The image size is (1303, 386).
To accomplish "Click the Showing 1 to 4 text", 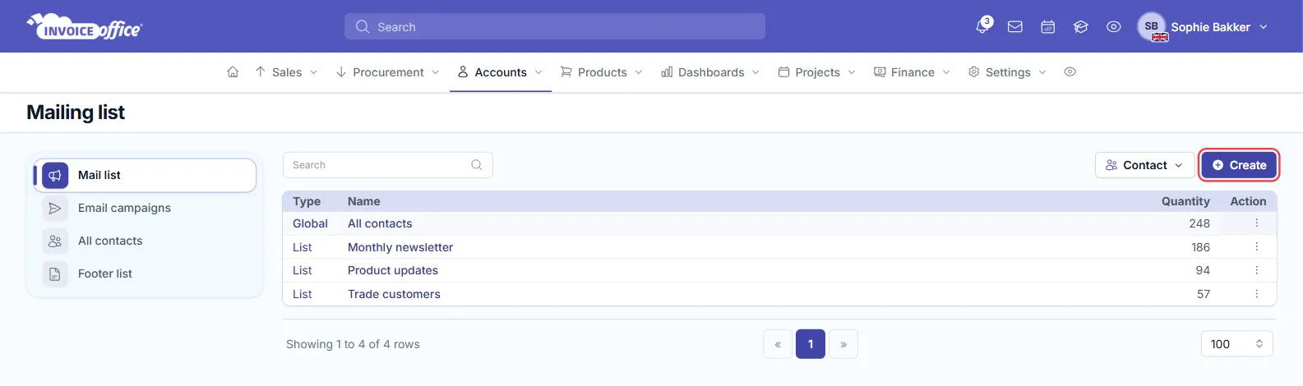I will (x=353, y=344).
